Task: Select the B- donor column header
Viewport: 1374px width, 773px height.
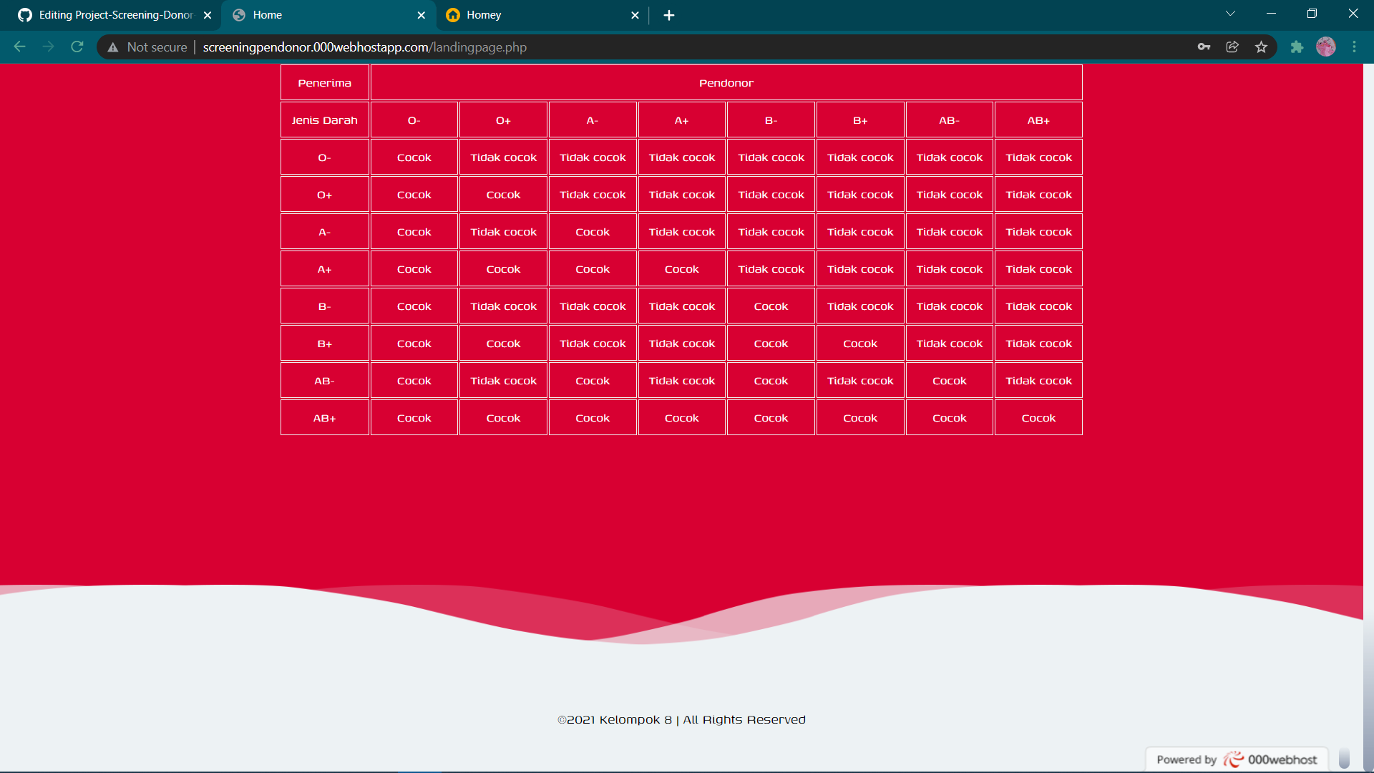Action: point(771,120)
